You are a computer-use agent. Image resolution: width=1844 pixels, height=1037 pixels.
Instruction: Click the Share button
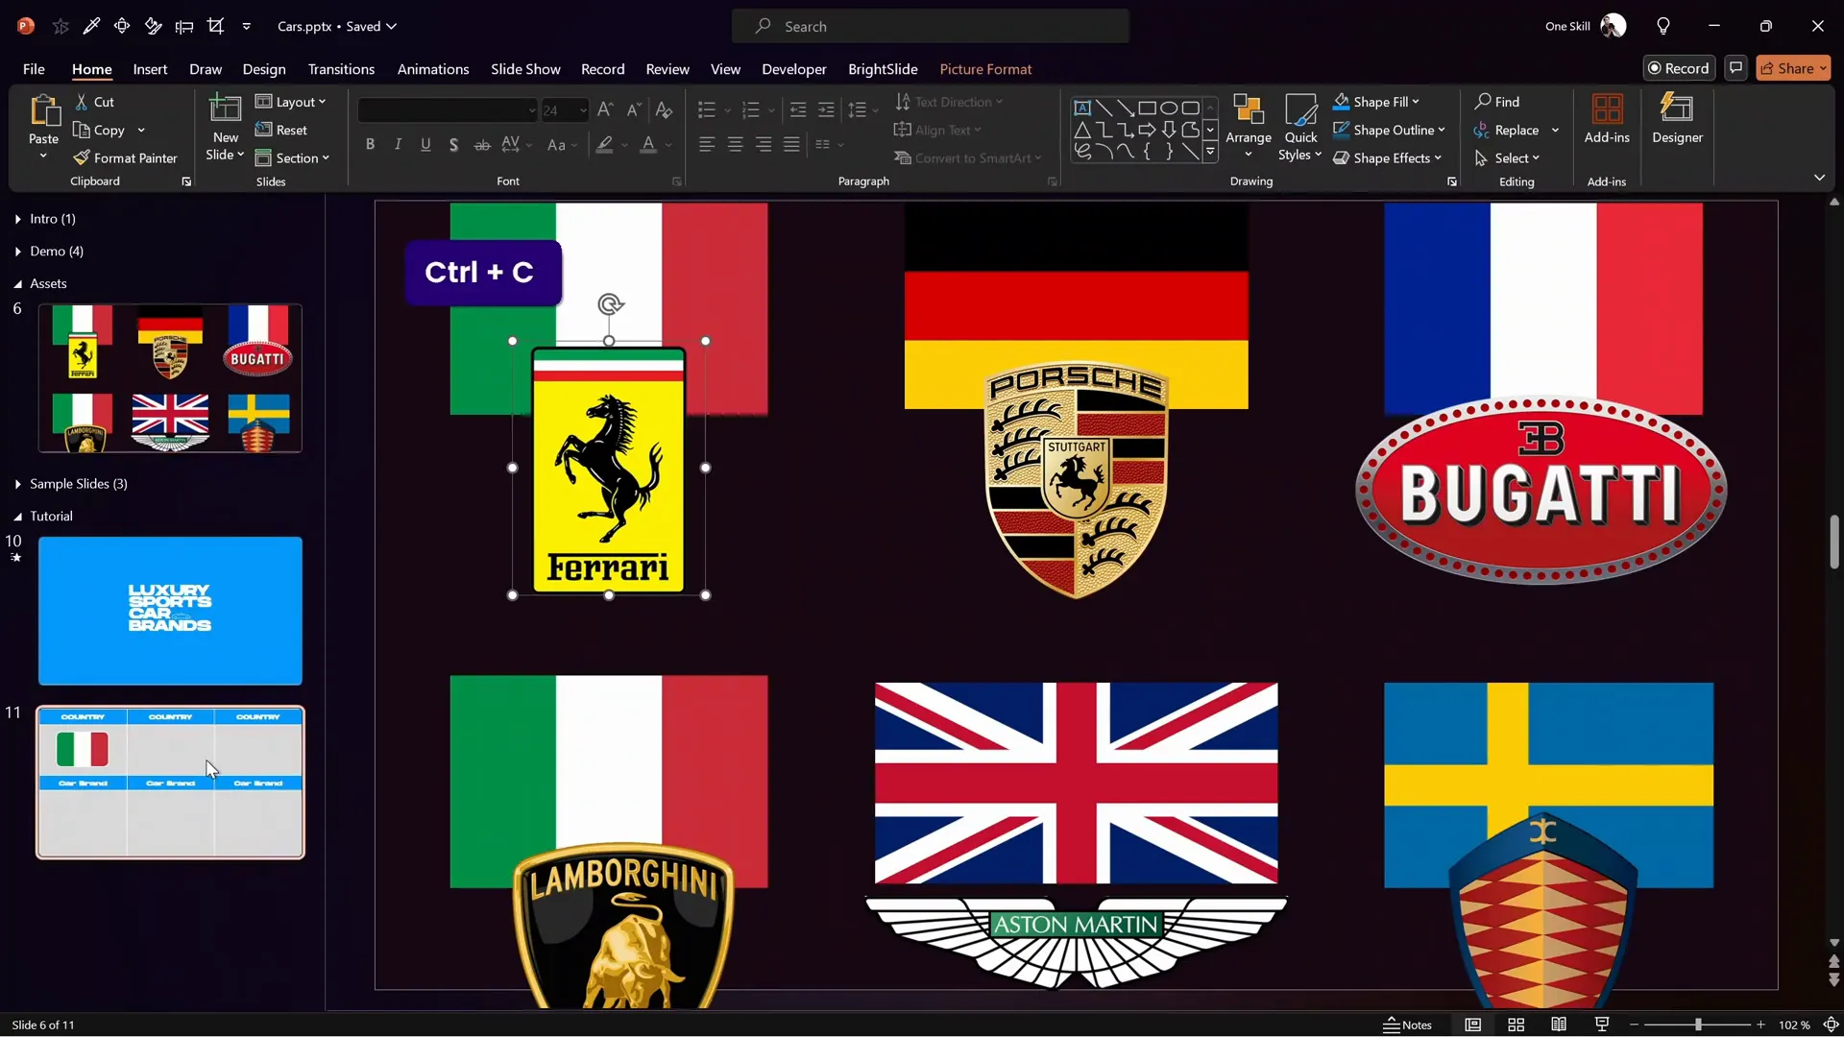1794,67
